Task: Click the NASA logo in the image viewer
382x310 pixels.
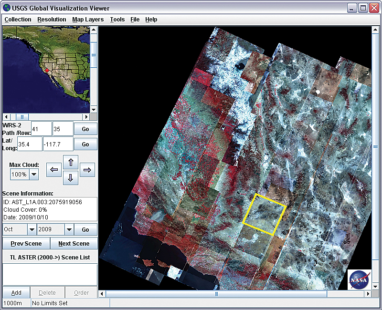Action: pos(360,279)
